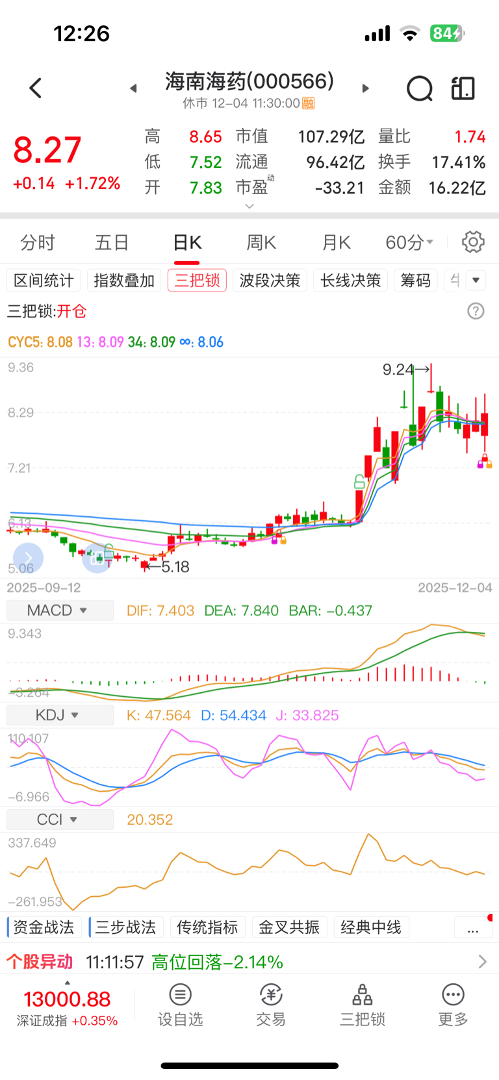Tap the 个股异动 label
The height and width of the screenshot is (1080, 499).
pos(40,962)
